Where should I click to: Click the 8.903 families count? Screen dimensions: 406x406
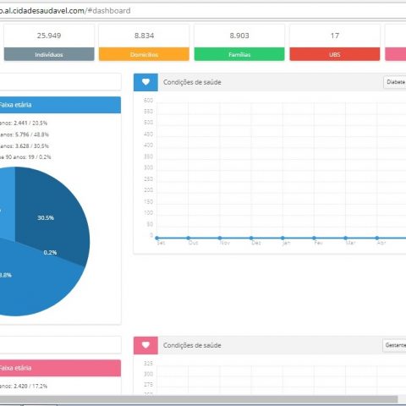(x=239, y=36)
